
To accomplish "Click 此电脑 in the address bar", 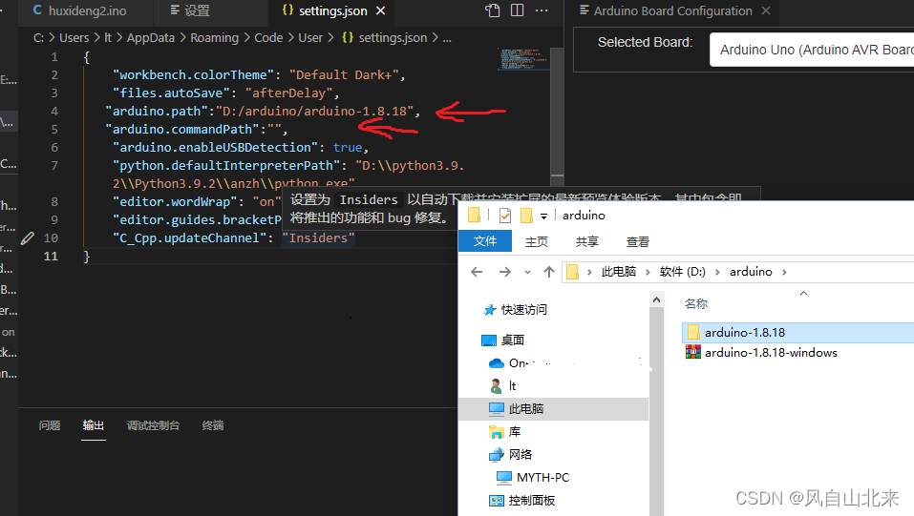I will pyautogui.click(x=619, y=272).
